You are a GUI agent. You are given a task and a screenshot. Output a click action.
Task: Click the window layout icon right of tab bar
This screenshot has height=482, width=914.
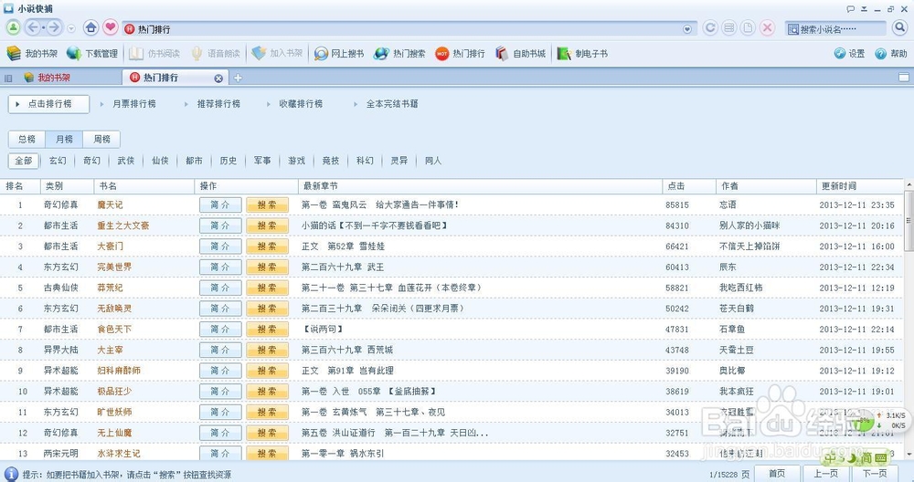coord(904,78)
